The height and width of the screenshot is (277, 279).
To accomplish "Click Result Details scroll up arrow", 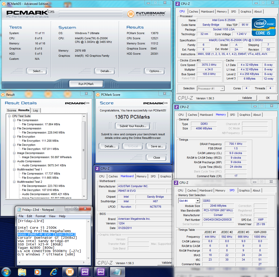I will pyautogui.click(x=84, y=116).
